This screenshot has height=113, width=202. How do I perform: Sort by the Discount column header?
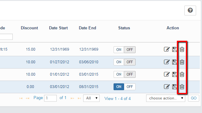(x=29, y=28)
